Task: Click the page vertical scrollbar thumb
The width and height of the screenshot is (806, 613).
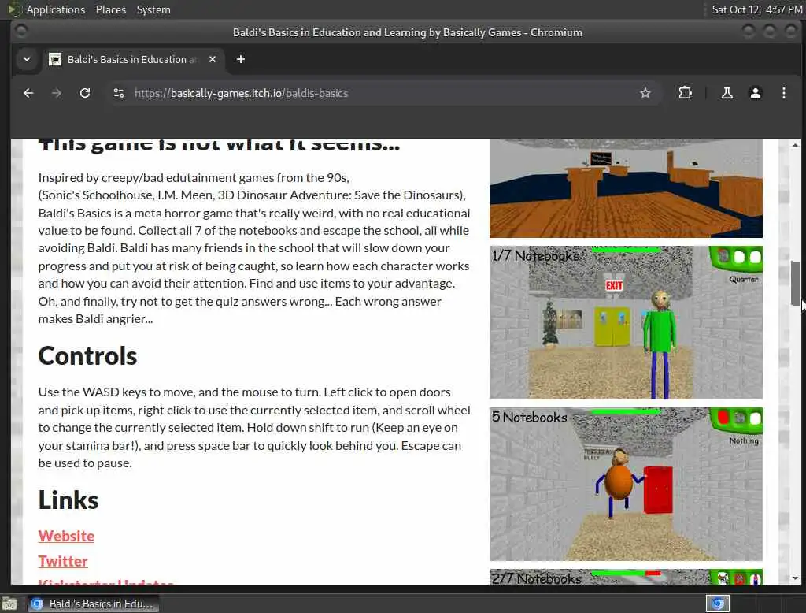Action: click(795, 283)
